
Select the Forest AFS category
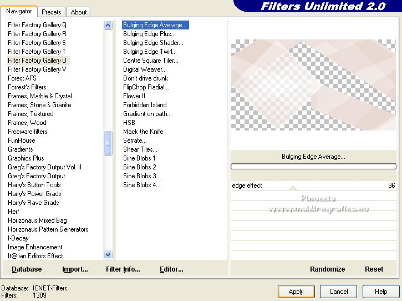[x=22, y=78]
